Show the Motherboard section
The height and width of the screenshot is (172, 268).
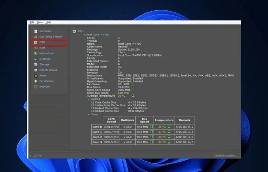tap(47, 53)
